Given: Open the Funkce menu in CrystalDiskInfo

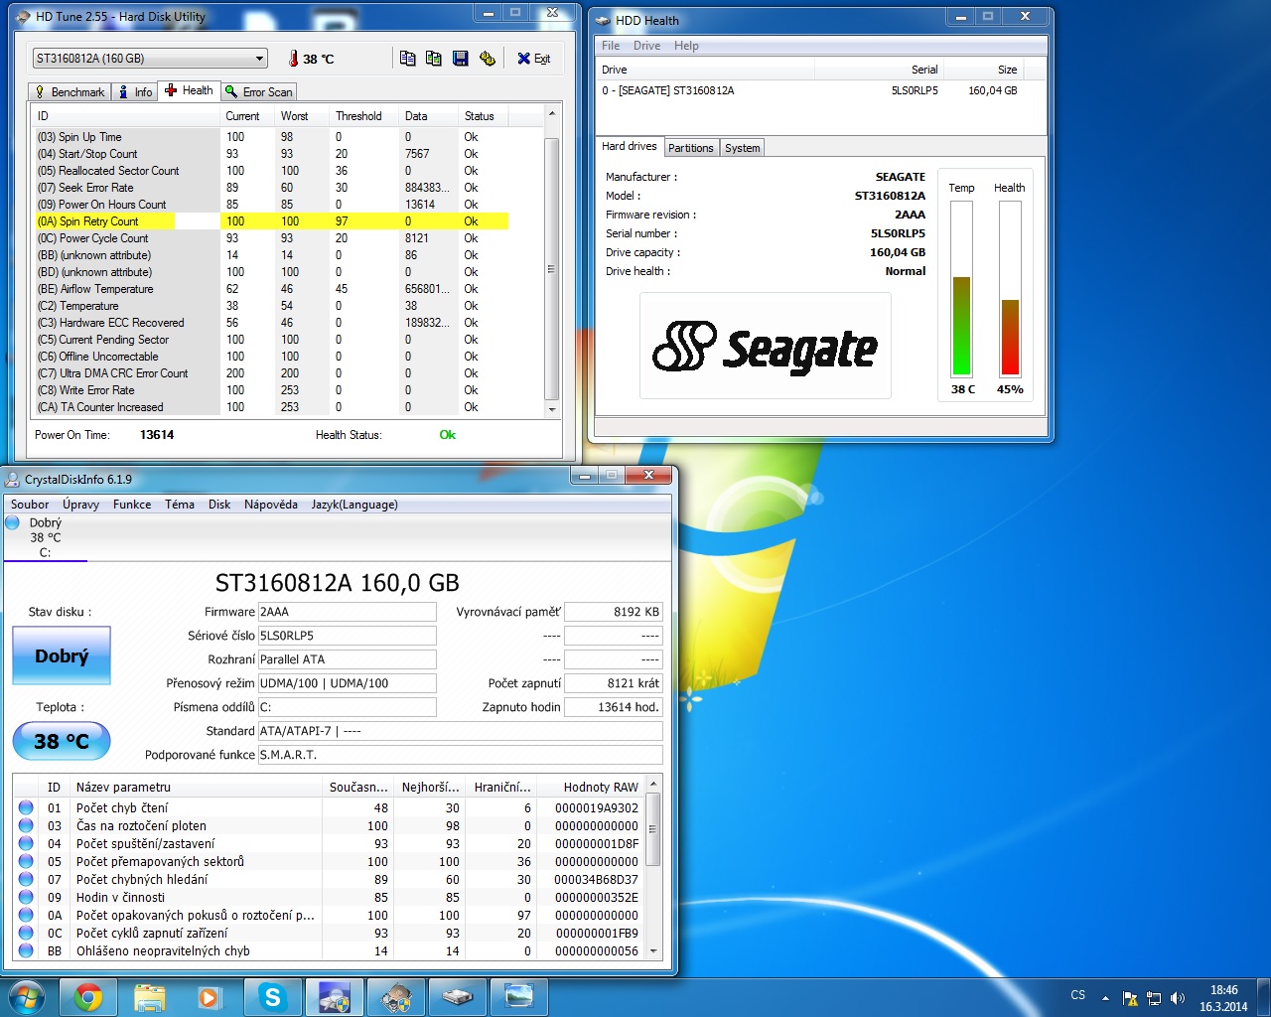Looking at the screenshot, I should click(x=132, y=505).
